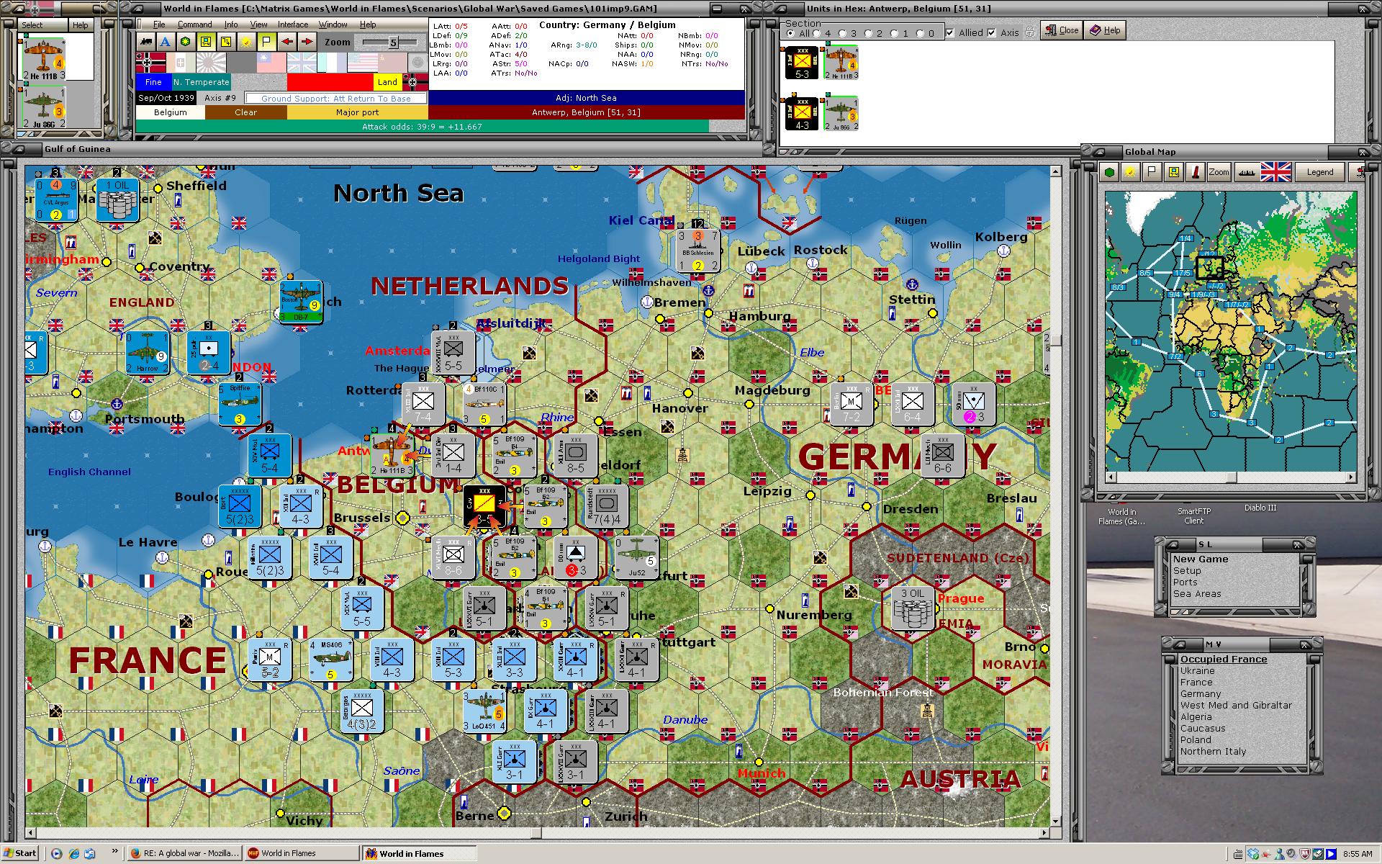Select the 4-3 Belgian infantry unit in Units in Hex
The height and width of the screenshot is (864, 1382).
pos(802,114)
